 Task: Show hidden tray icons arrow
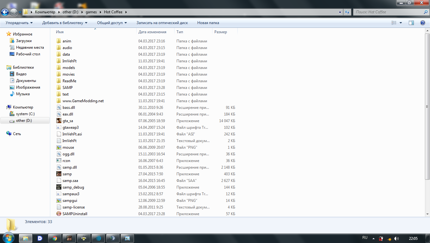coord(373,238)
